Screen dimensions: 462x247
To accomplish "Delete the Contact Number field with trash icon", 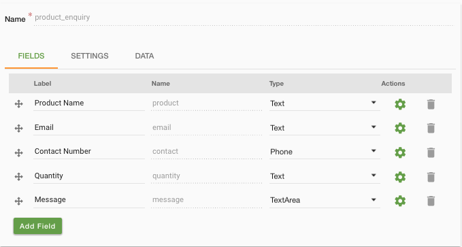I will [431, 152].
